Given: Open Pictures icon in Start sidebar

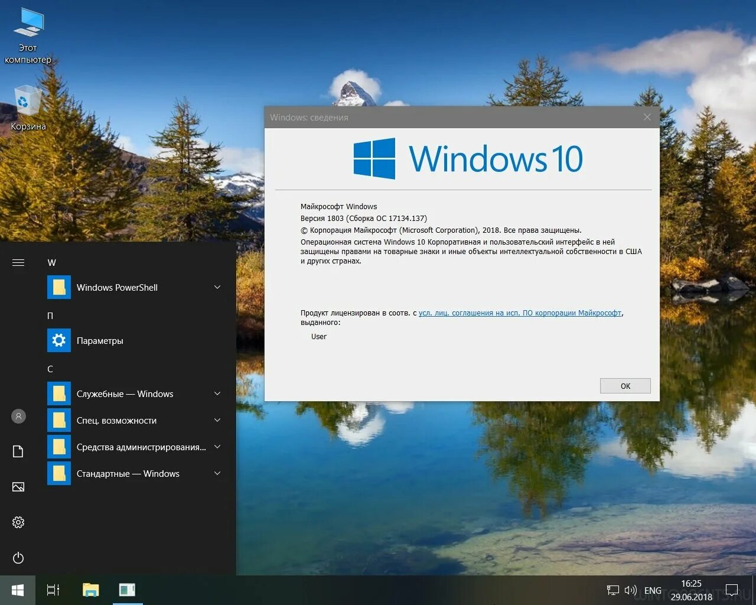Looking at the screenshot, I should coord(18,487).
